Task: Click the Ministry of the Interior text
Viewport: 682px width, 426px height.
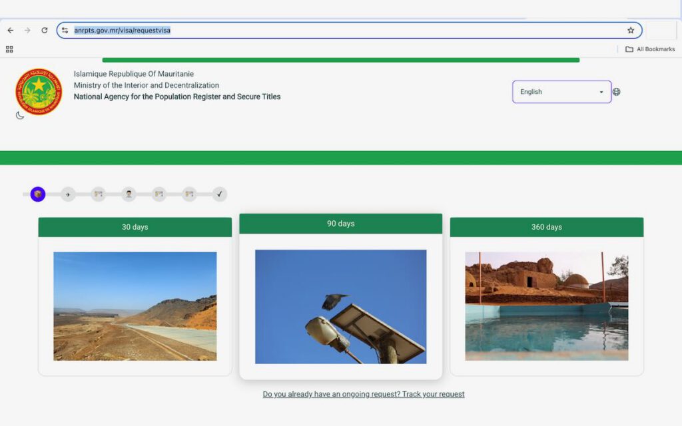Action: [146, 85]
